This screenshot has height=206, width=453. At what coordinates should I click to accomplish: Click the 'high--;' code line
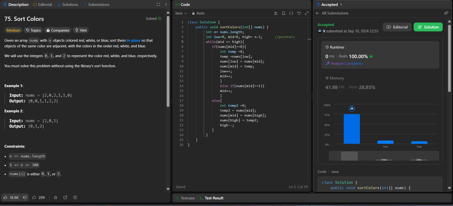[227, 125]
